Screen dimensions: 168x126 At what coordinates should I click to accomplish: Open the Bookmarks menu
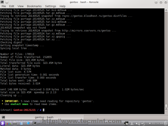point(34,6)
